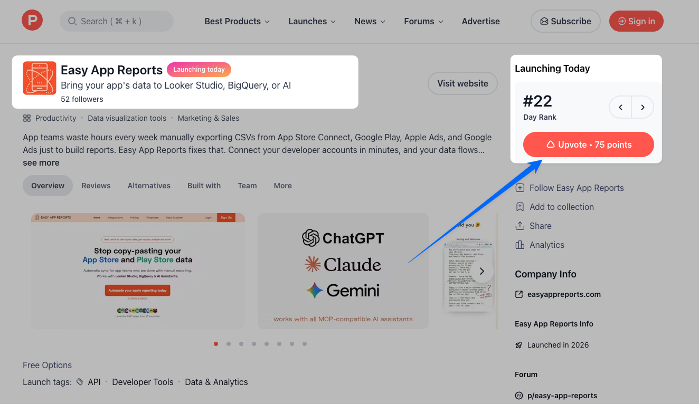Focus the Search input field

[x=117, y=21]
